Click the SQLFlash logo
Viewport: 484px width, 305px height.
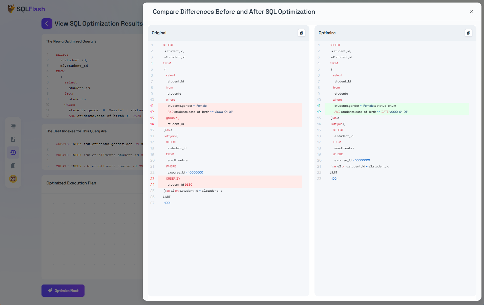coord(26,9)
